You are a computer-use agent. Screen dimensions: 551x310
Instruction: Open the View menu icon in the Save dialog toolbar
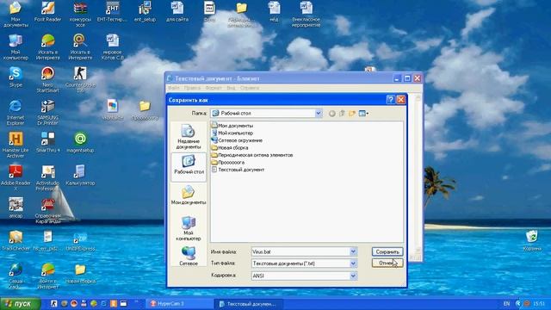[363, 113]
